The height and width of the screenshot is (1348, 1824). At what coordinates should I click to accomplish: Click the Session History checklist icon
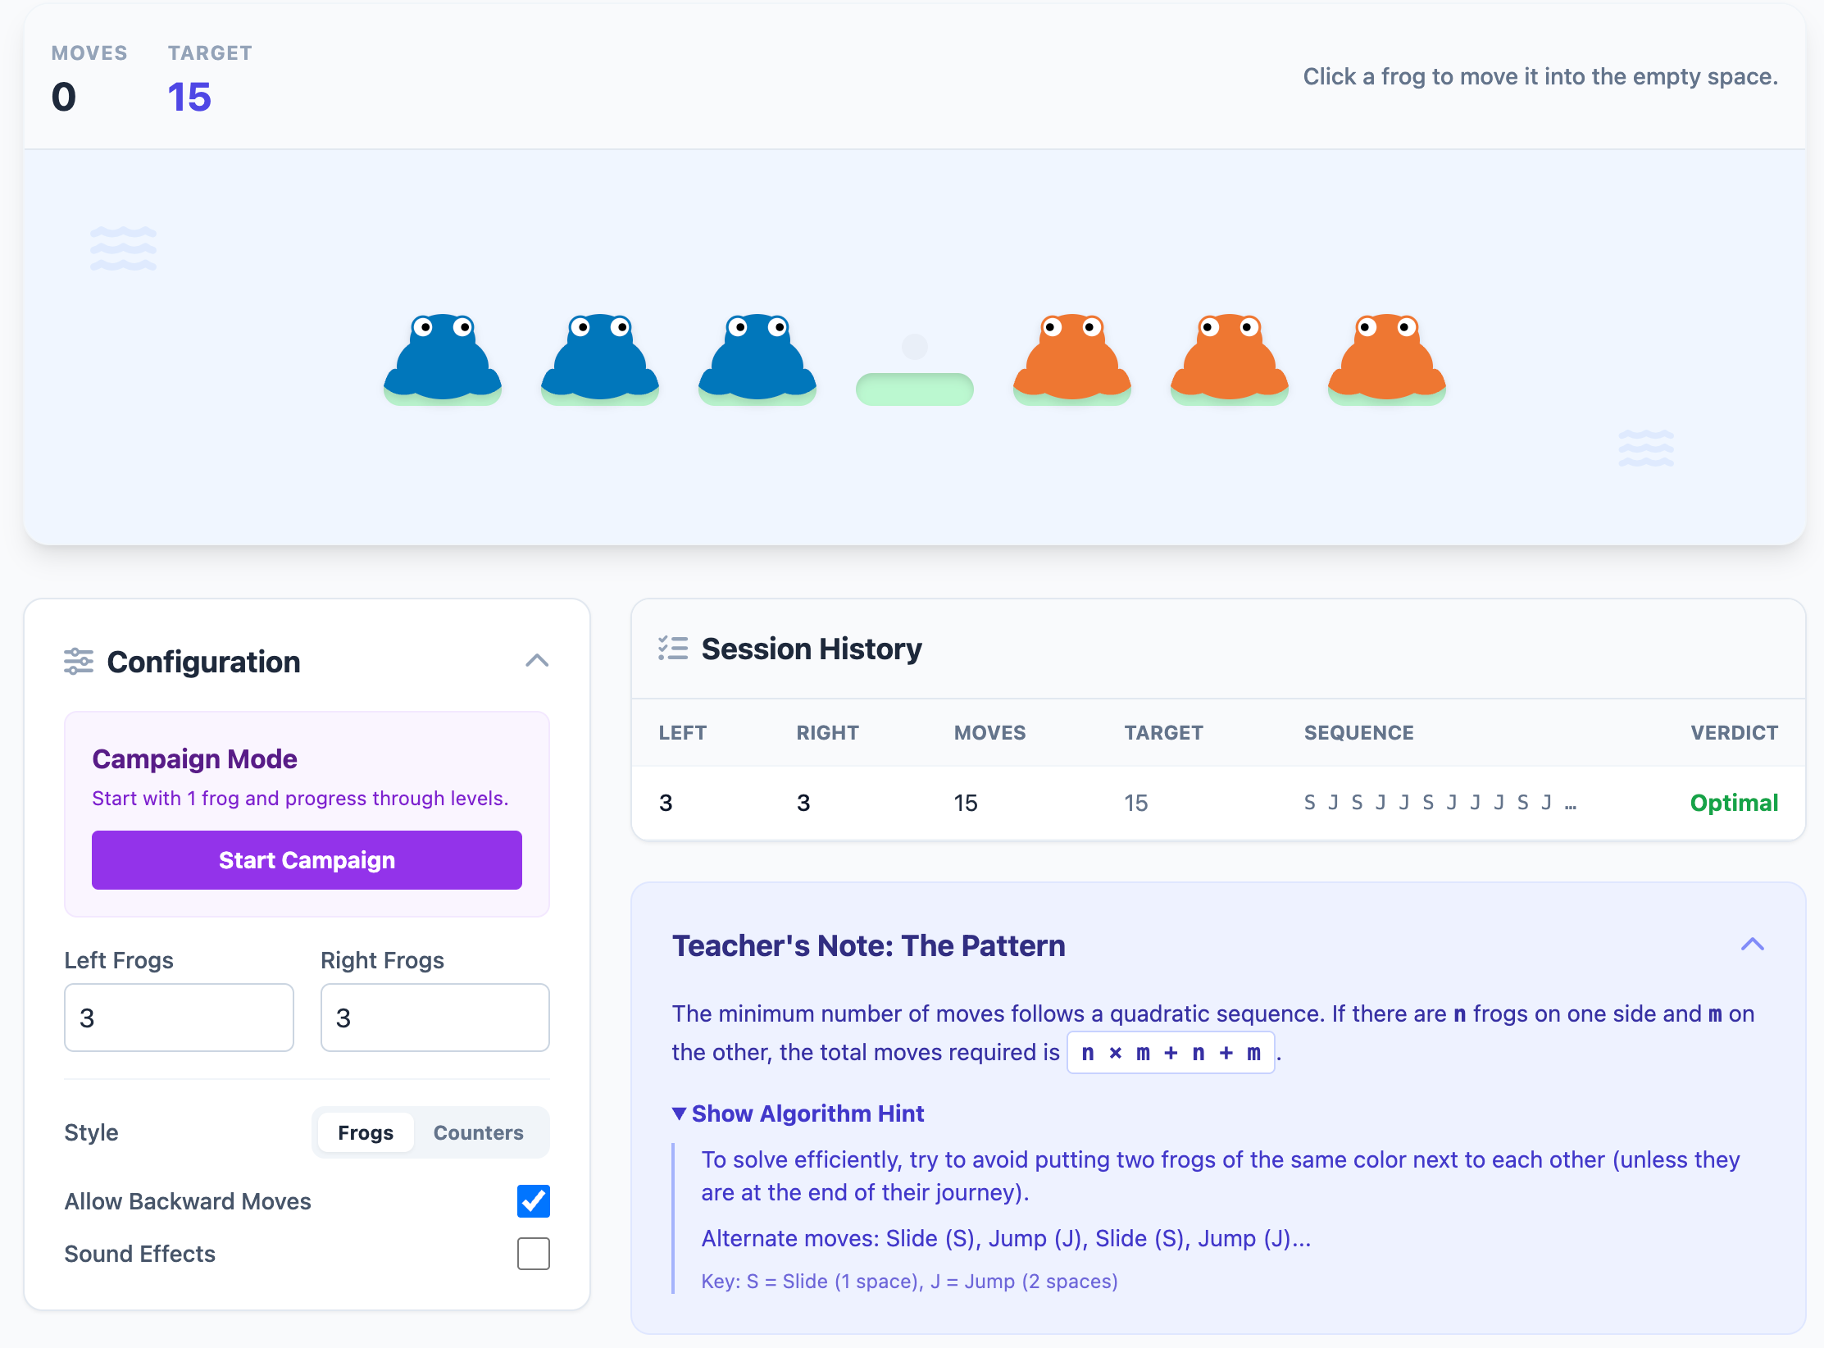tap(673, 649)
